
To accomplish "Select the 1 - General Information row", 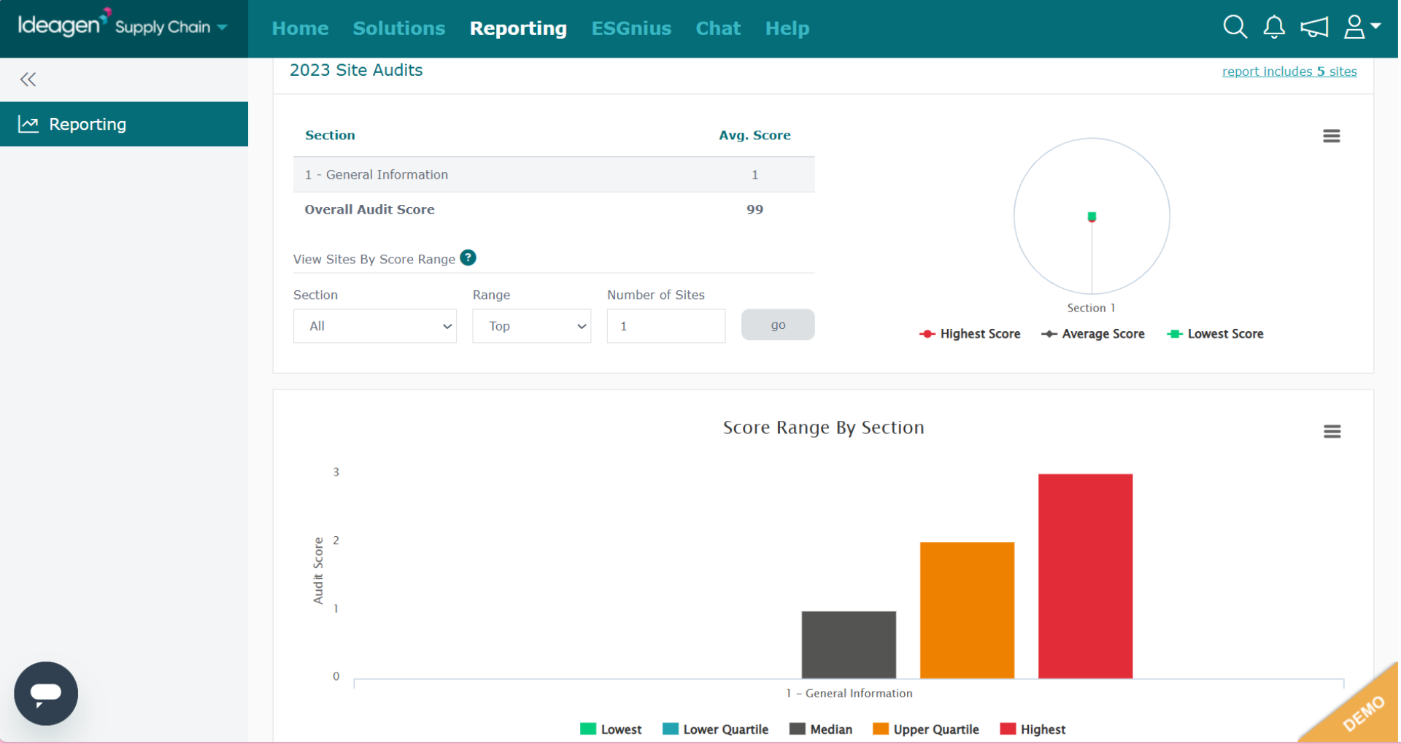I will [x=554, y=174].
